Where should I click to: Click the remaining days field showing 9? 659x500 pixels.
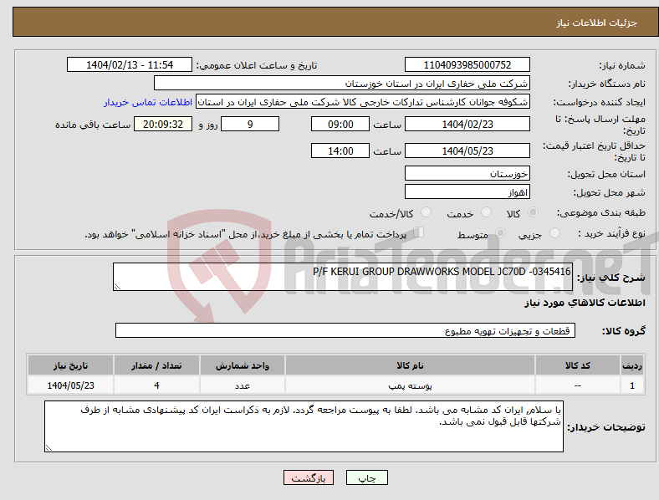tap(250, 124)
